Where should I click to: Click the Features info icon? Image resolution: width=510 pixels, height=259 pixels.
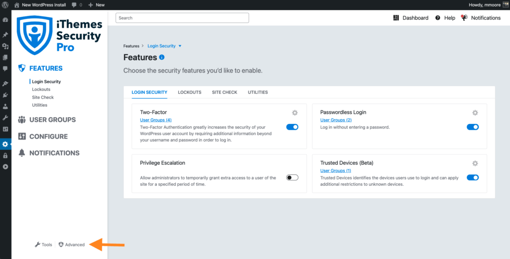click(162, 57)
